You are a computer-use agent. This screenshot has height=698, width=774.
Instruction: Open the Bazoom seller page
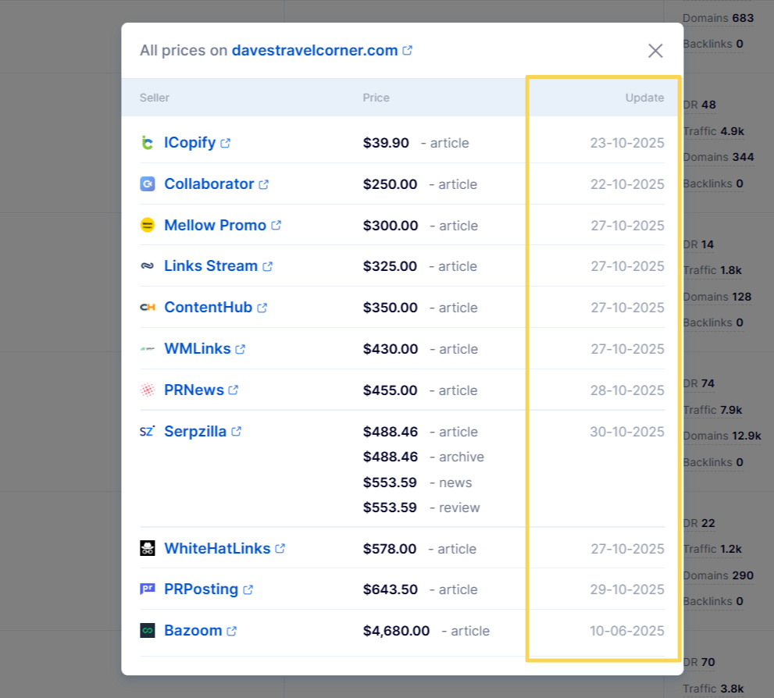tap(194, 630)
